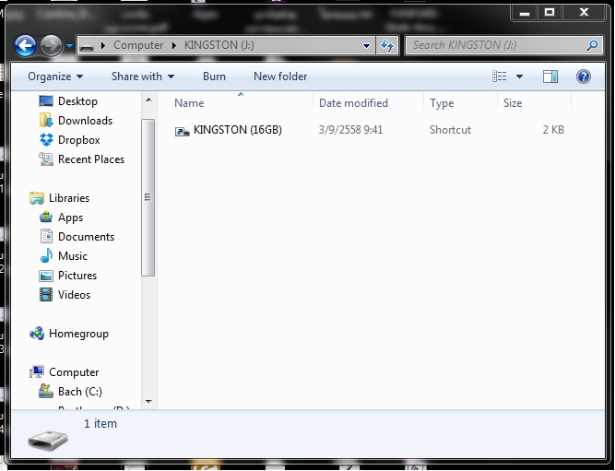Click the Recent Places icon in sidebar
The height and width of the screenshot is (471, 615).
pos(46,159)
